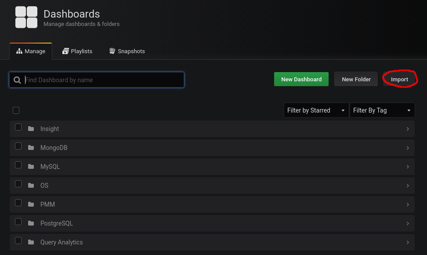The height and width of the screenshot is (255, 427).
Task: Click the Insight folder icon
Action: tap(31, 129)
